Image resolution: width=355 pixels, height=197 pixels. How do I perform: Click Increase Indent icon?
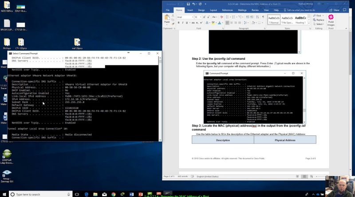point(252,17)
